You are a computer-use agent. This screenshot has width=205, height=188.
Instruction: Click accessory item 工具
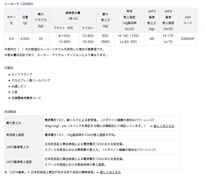click(x=14, y=92)
